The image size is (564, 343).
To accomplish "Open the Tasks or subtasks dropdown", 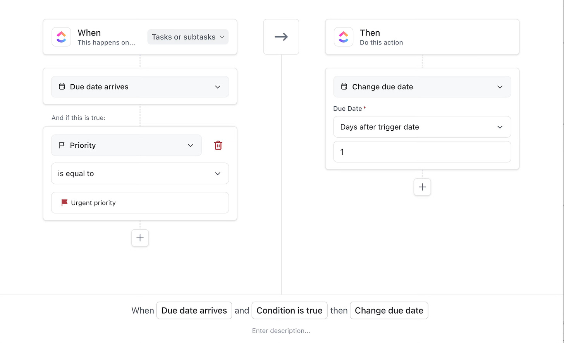I will click(187, 37).
